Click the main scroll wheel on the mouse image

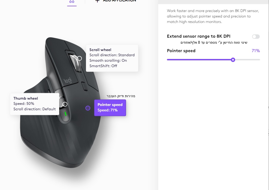tap(74, 63)
